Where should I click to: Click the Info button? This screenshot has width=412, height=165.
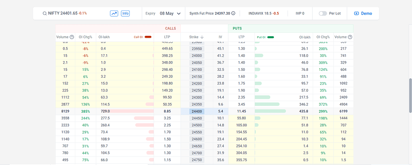pos(125,13)
